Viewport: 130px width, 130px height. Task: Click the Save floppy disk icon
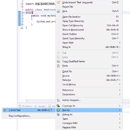(58, 11)
